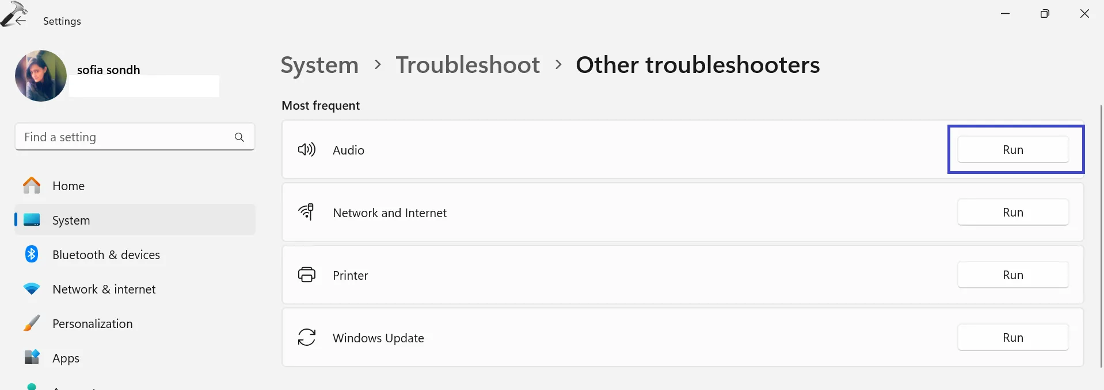The width and height of the screenshot is (1104, 390).
Task: Run the Windows Update troubleshooter
Action: (1012, 338)
